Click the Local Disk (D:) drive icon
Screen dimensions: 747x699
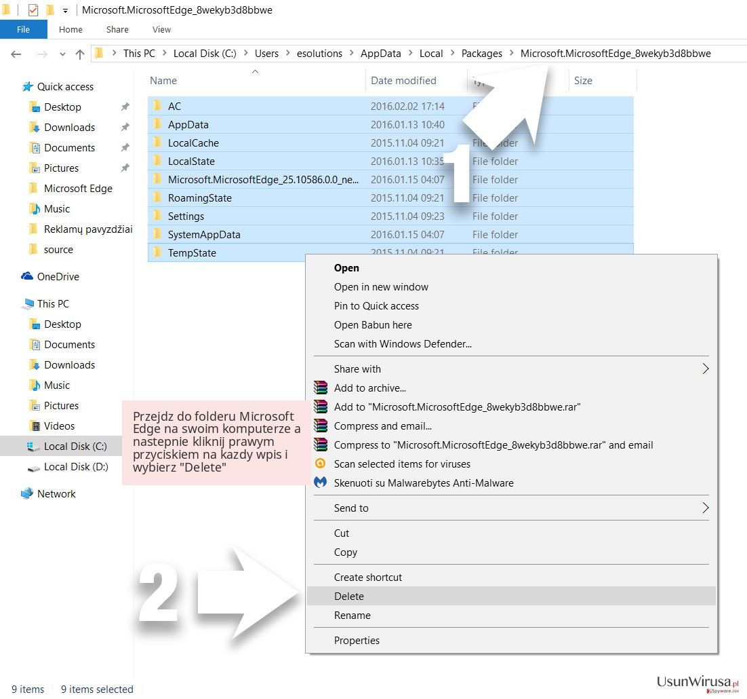click(34, 468)
